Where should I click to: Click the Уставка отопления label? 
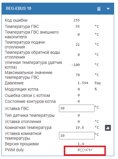tap(23, 122)
